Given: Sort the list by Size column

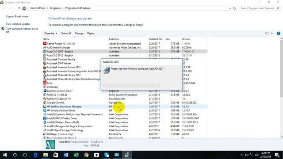Looking at the screenshot, I should [x=172, y=39].
